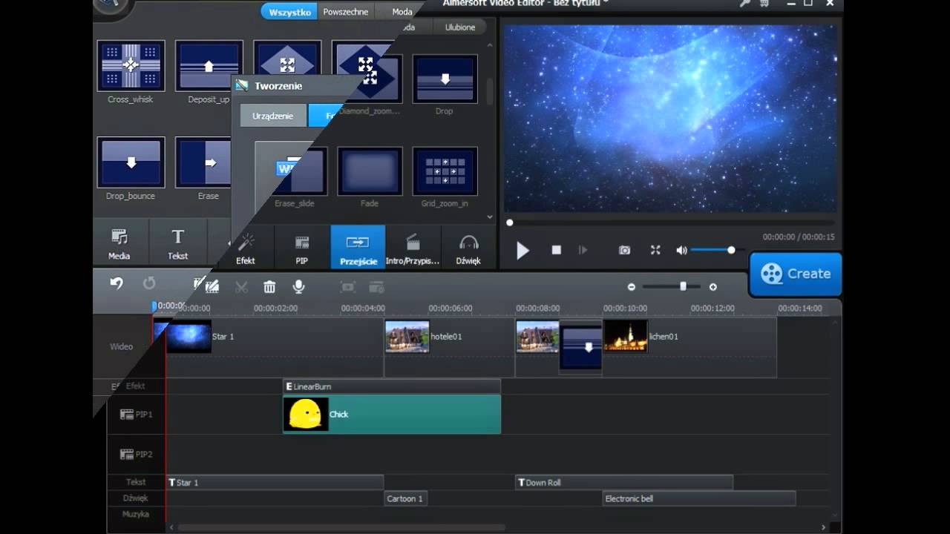Select the LinearBurn effect clip
This screenshot has width=950, height=534.
392,386
